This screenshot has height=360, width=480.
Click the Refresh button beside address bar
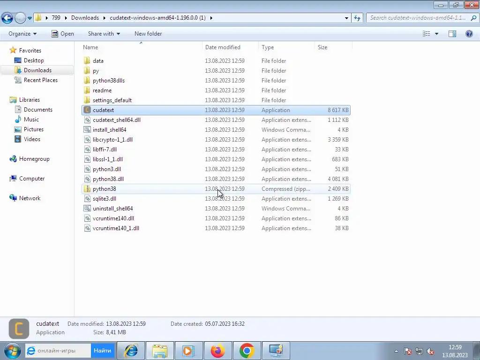coord(357,18)
